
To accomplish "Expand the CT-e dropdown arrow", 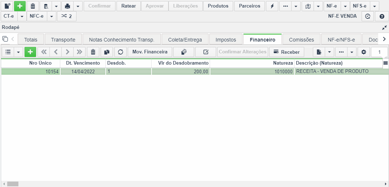I will pyautogui.click(x=22, y=16).
